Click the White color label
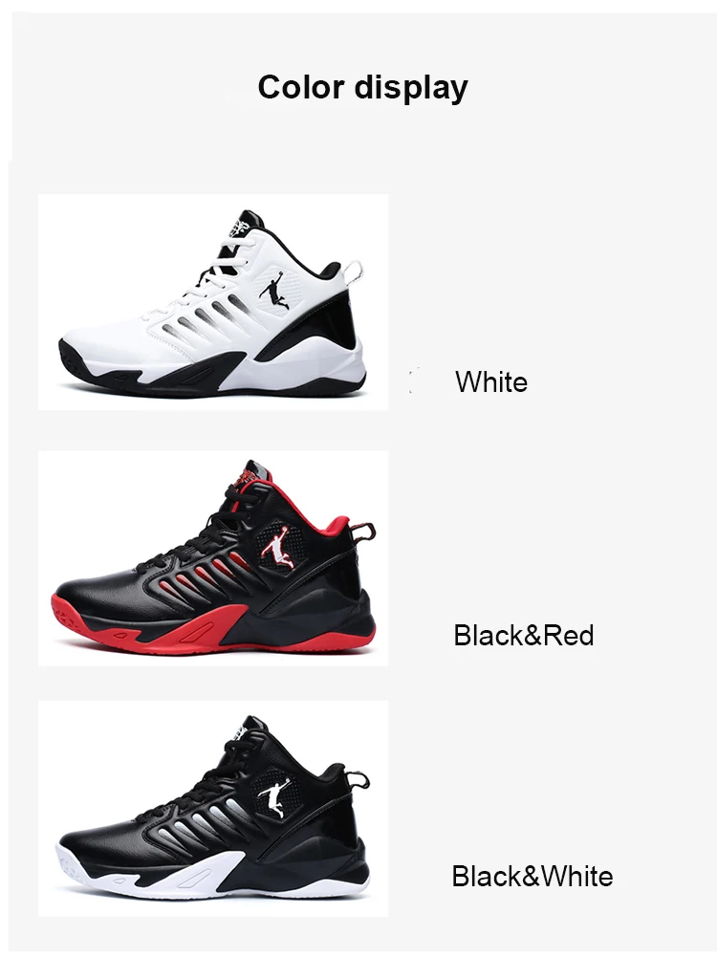 (491, 382)
